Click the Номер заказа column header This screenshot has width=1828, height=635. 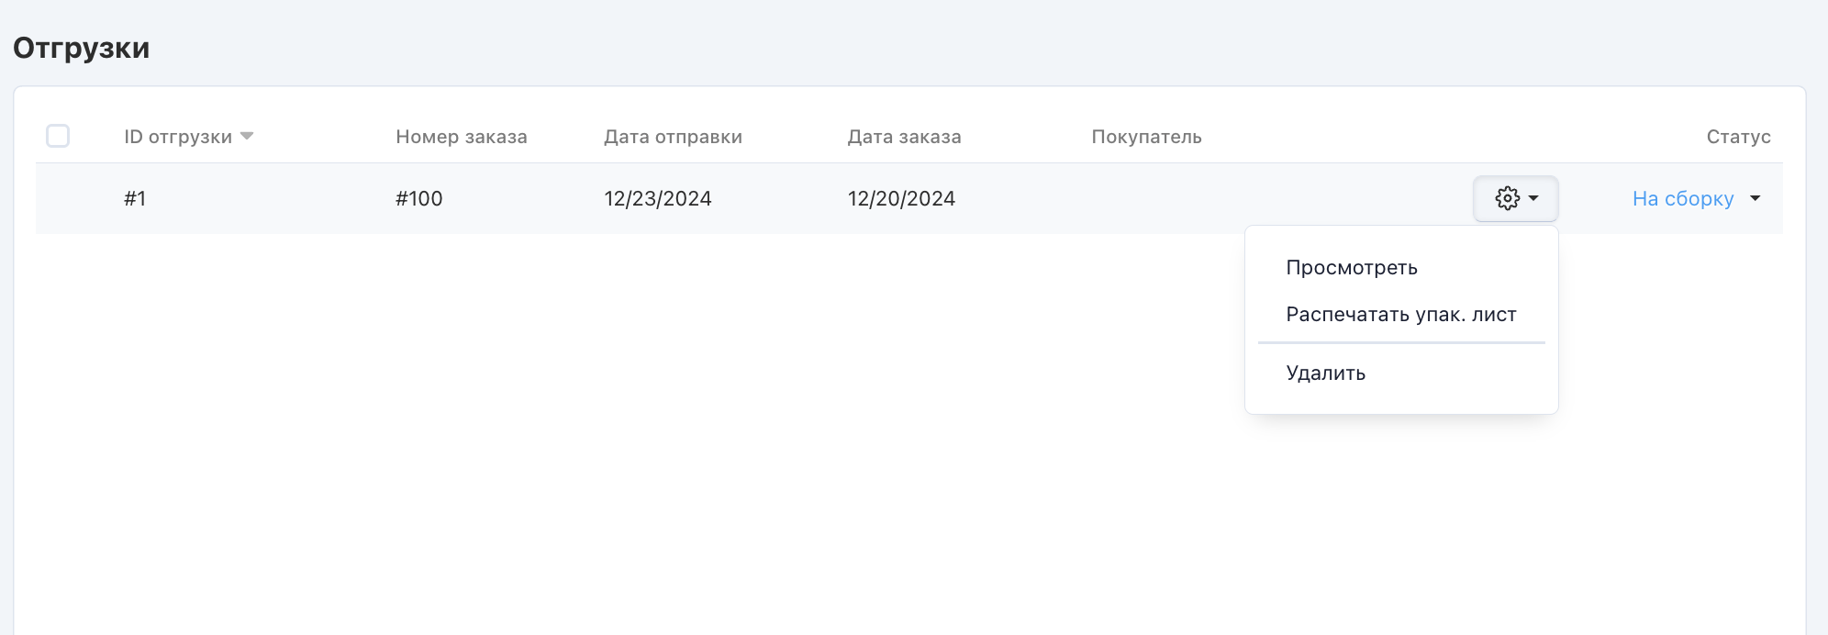461,137
